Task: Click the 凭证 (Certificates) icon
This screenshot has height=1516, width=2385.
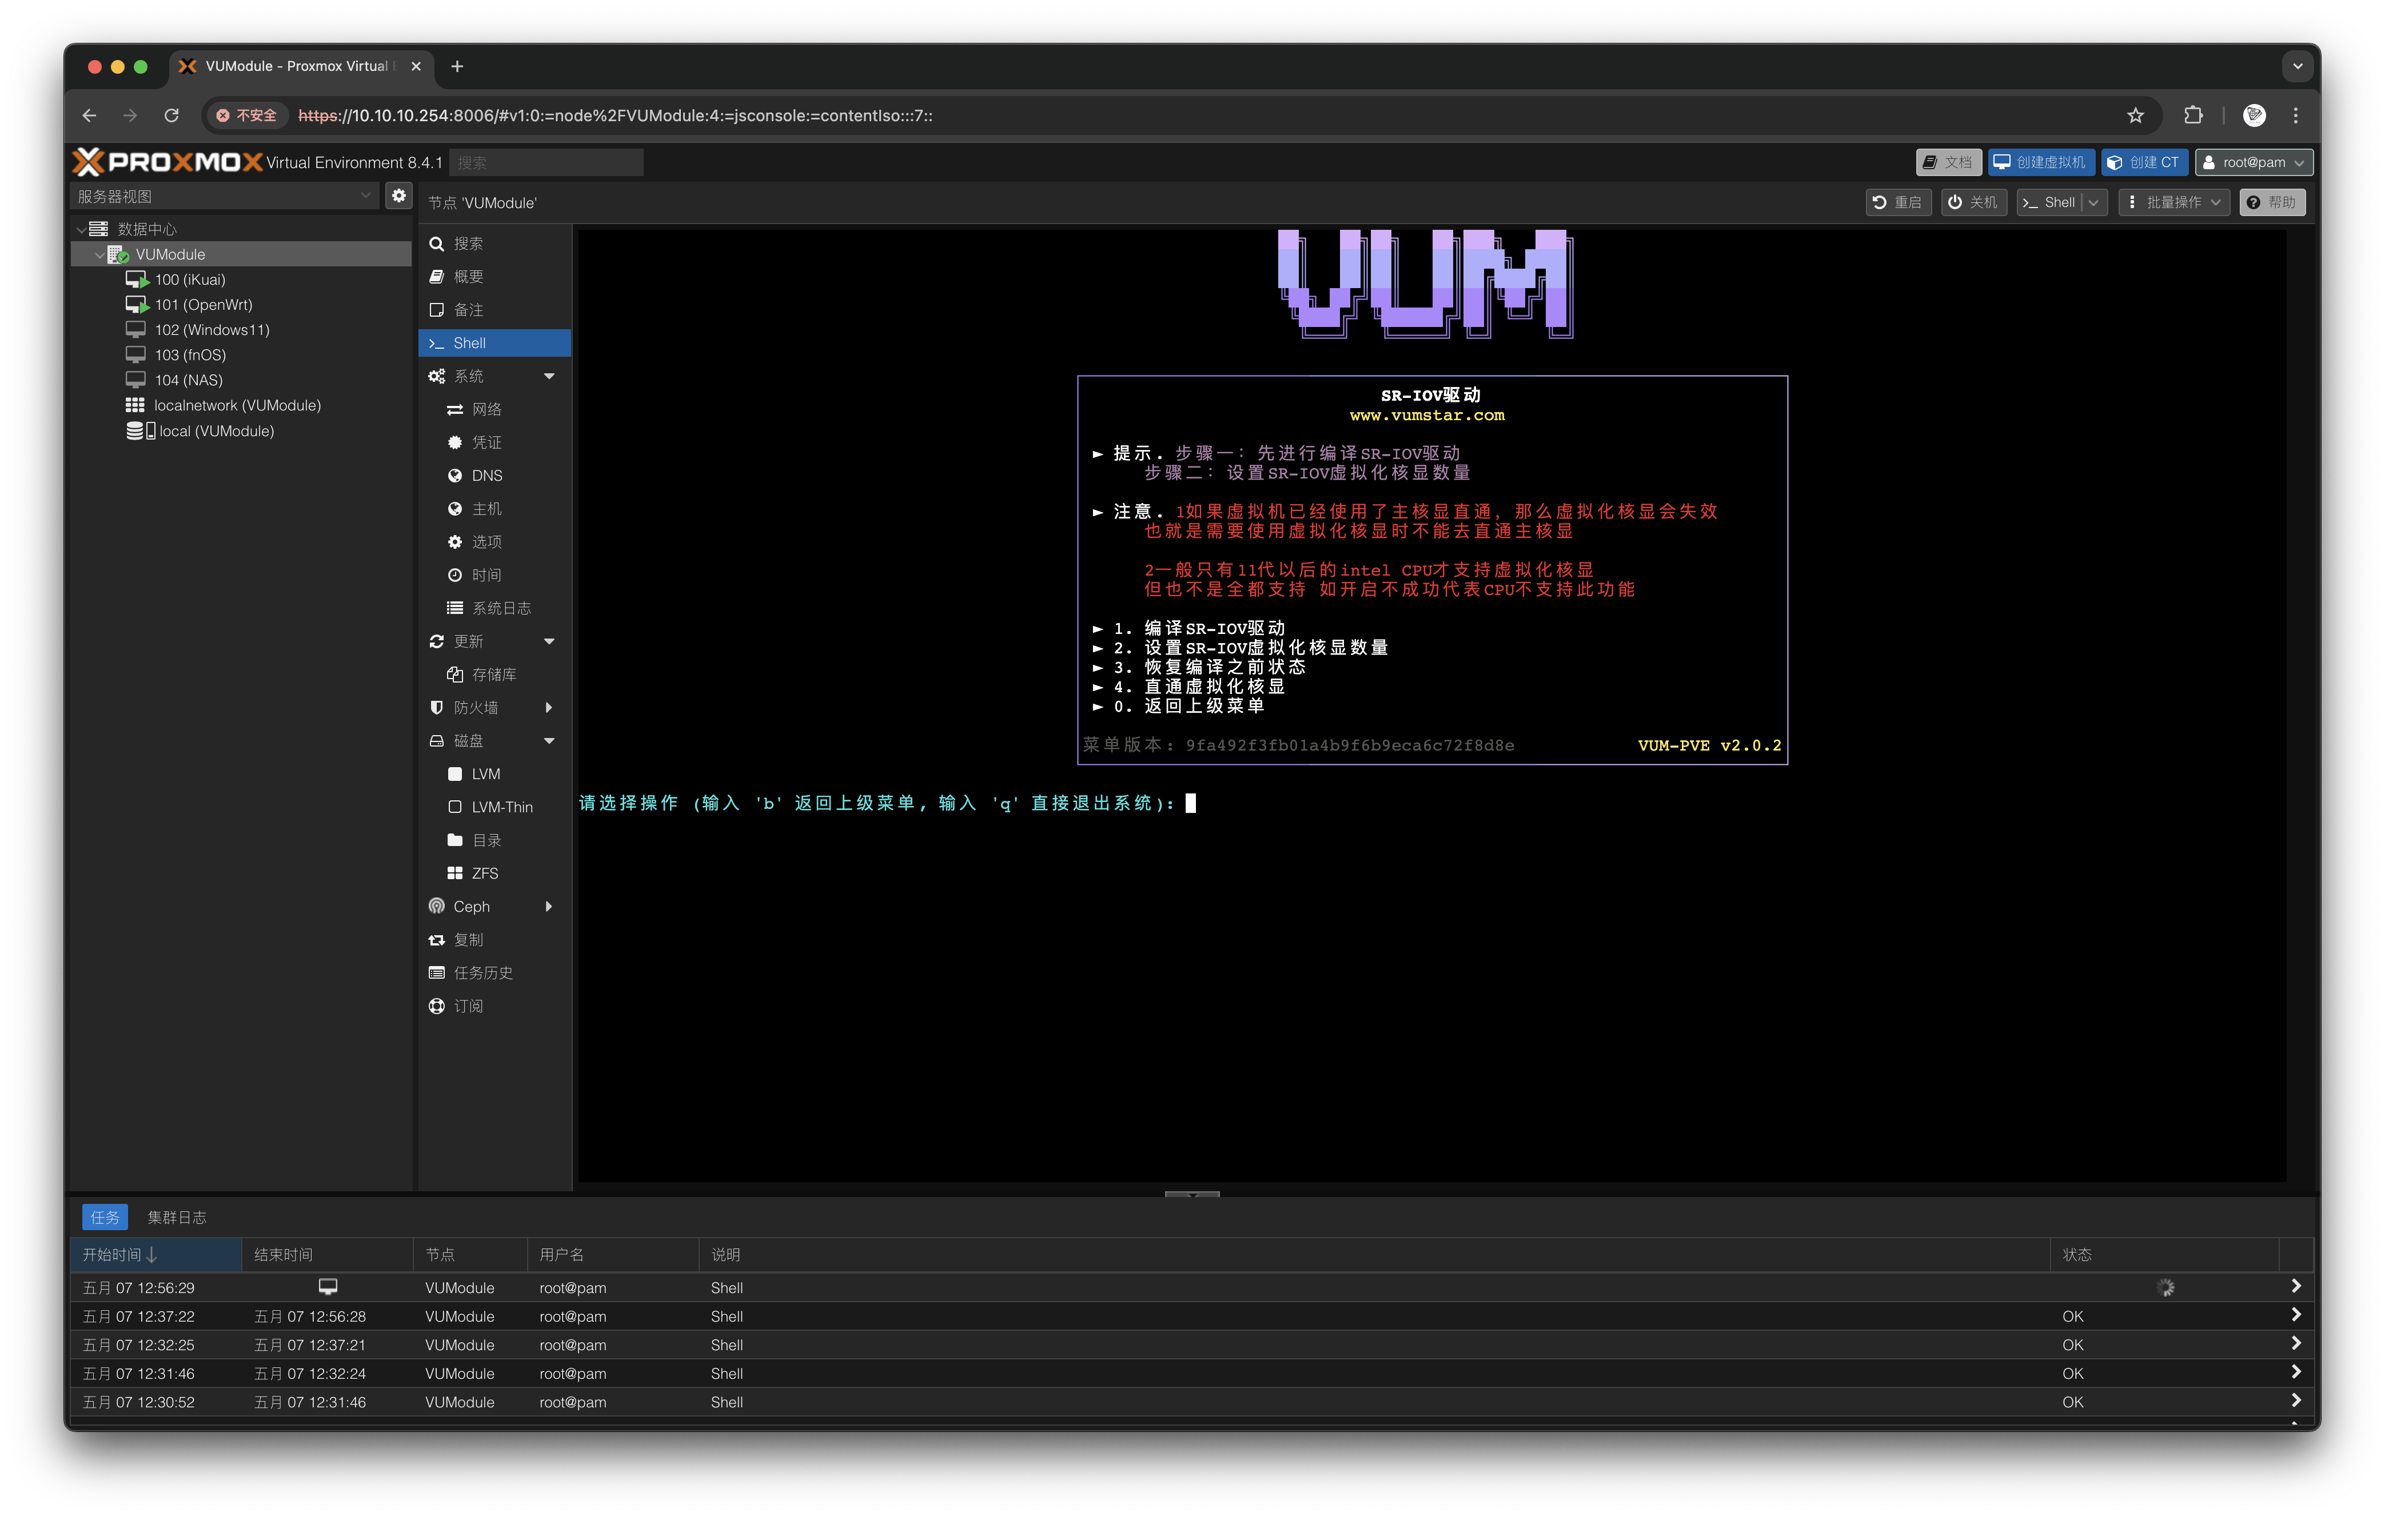Action: 486,442
